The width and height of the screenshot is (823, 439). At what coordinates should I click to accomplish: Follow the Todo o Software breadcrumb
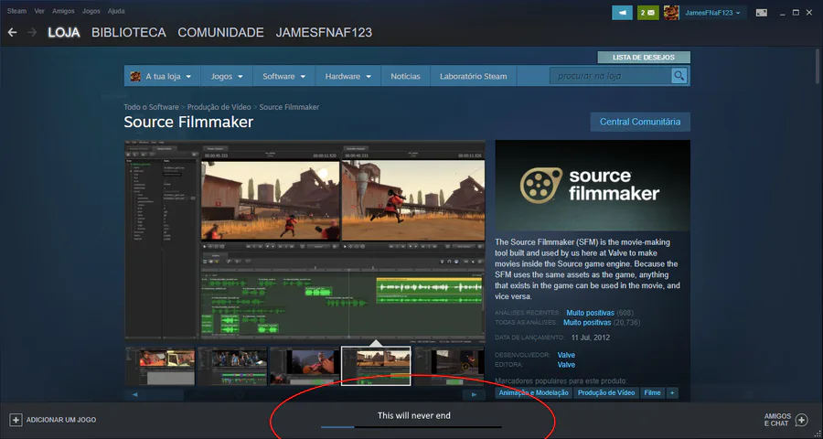click(151, 107)
